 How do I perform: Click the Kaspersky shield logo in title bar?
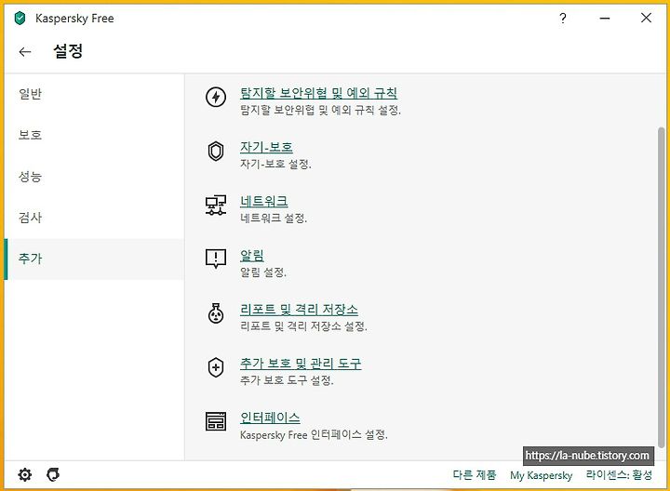click(20, 19)
